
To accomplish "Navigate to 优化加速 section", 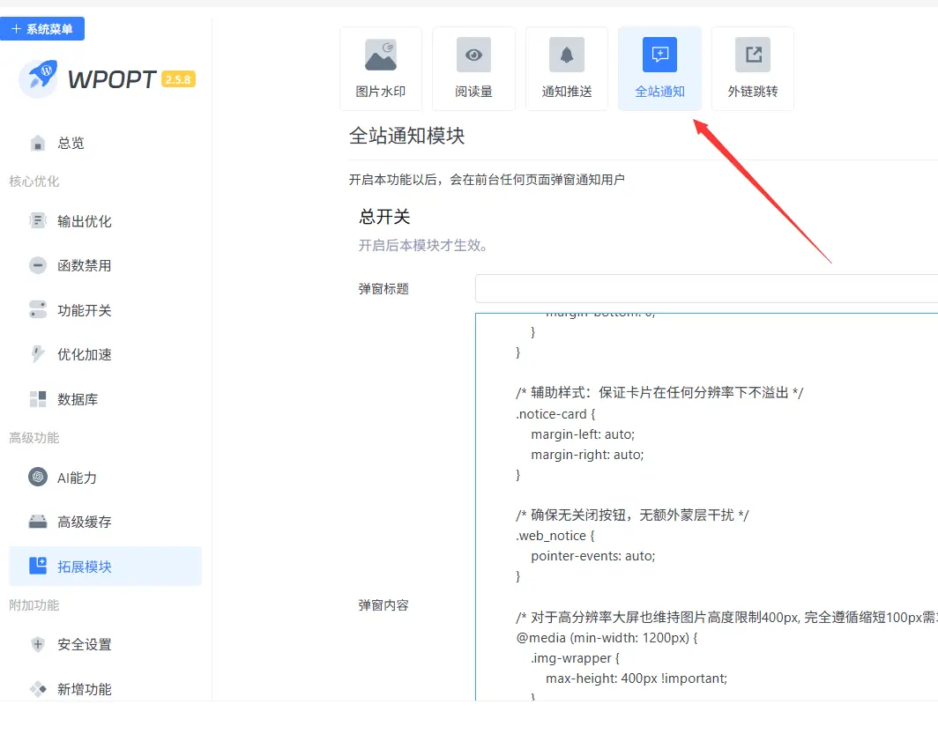I will click(84, 354).
